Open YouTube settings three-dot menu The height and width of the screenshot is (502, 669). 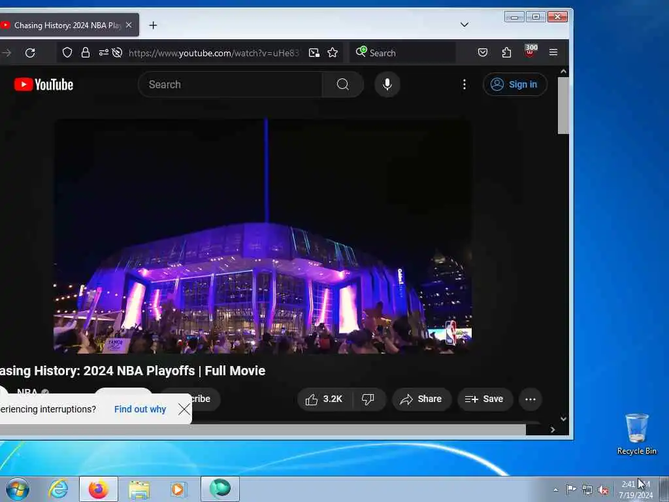465,84
